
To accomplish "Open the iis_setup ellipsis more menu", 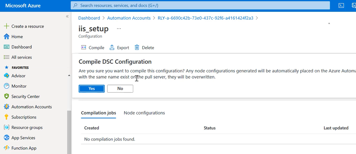I will [x=119, y=29].
